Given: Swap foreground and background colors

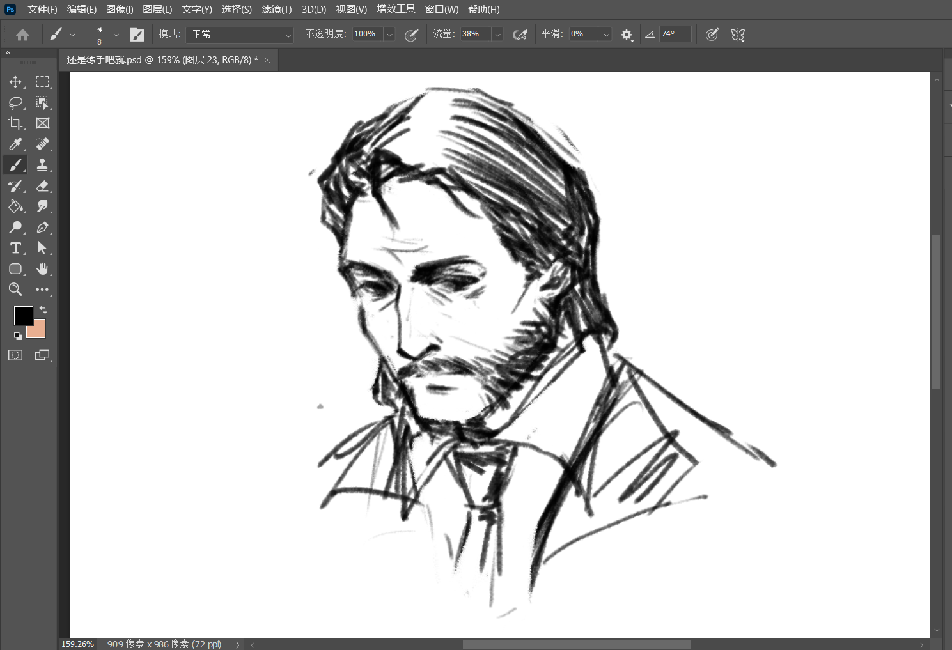Looking at the screenshot, I should tap(43, 310).
